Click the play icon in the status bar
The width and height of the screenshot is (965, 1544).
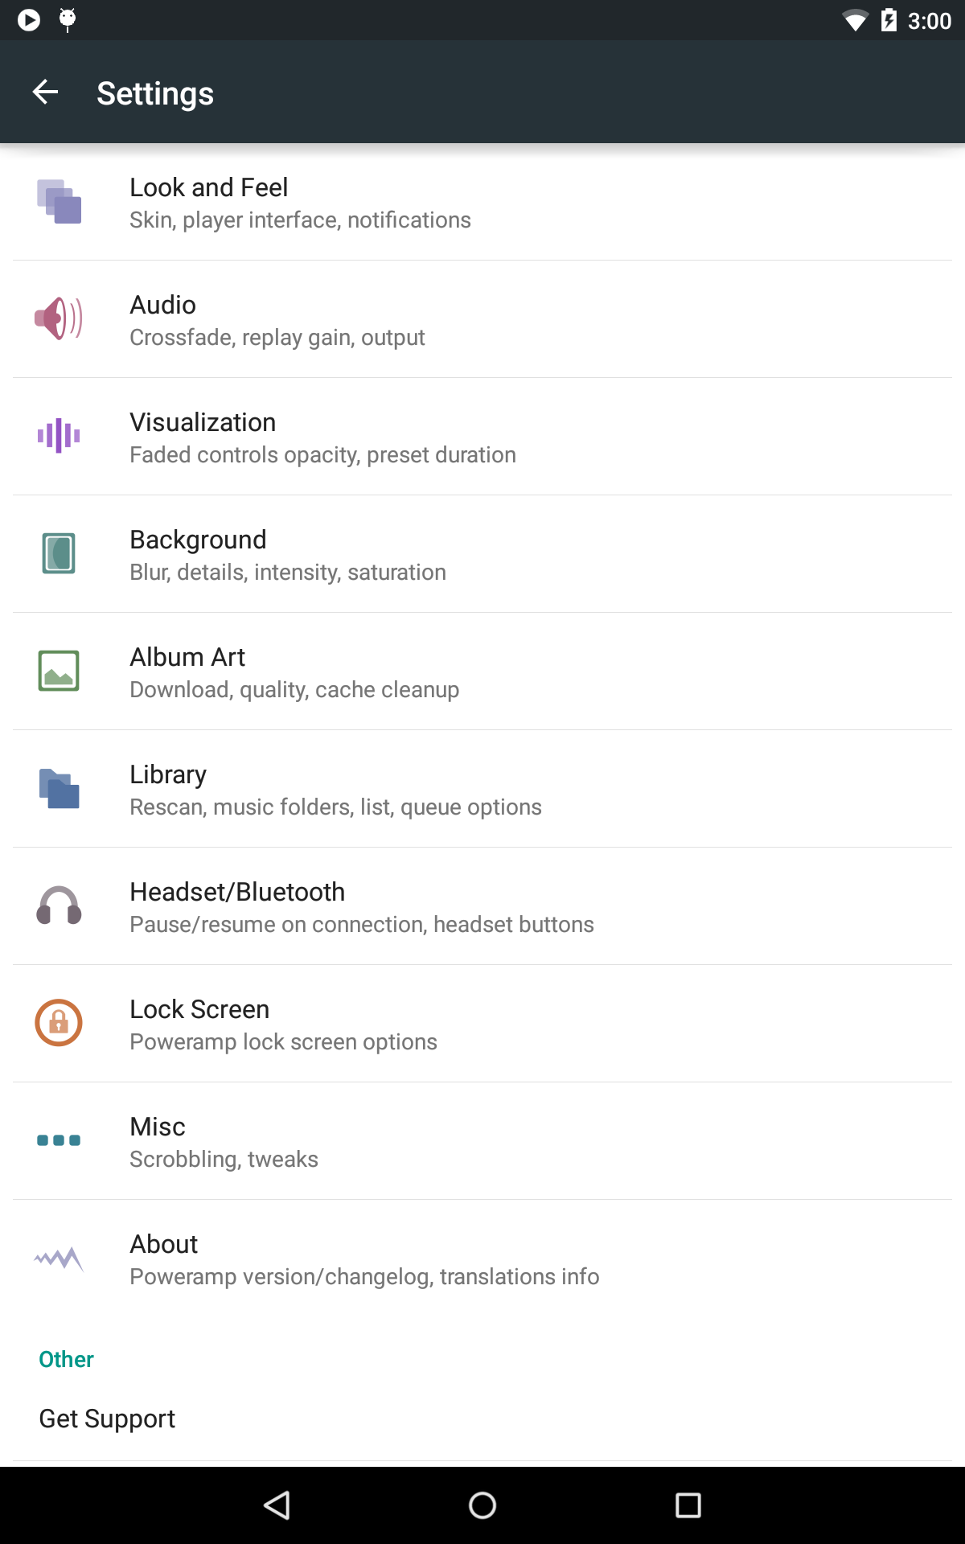point(27,19)
